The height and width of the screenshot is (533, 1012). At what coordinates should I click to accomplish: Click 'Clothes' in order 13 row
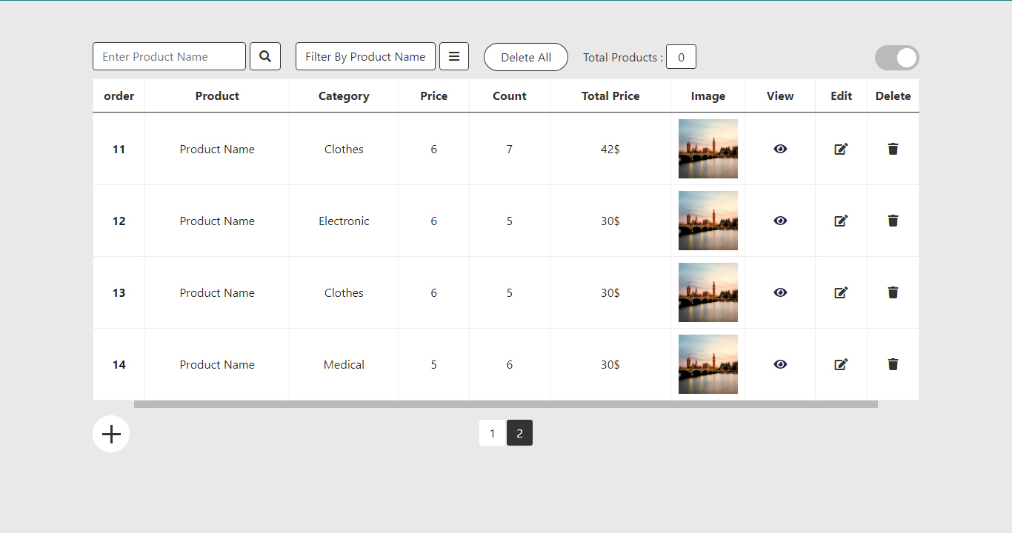point(344,292)
